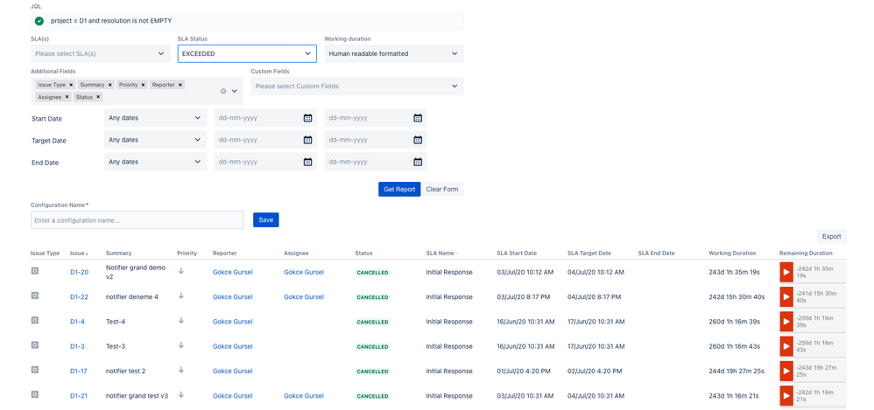Click the green JQL valid checkmark icon

tap(39, 21)
